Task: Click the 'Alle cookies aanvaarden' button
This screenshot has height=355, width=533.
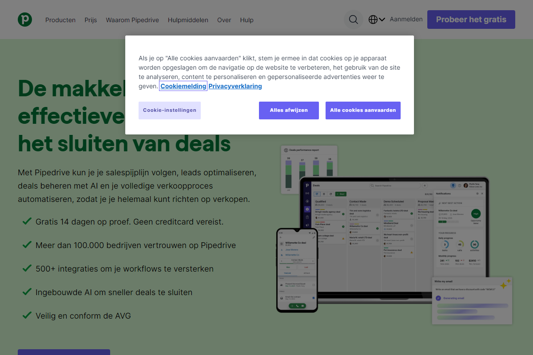Action: 363,110
